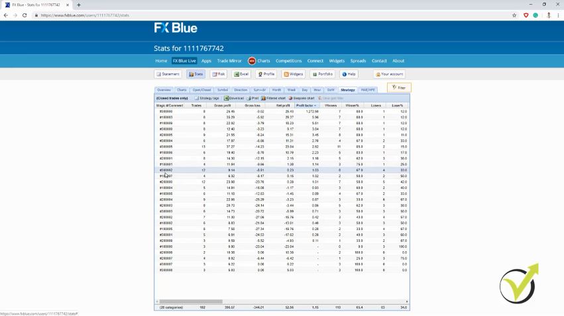Open Competitions navigation item
The width and height of the screenshot is (564, 316).
coord(288,61)
